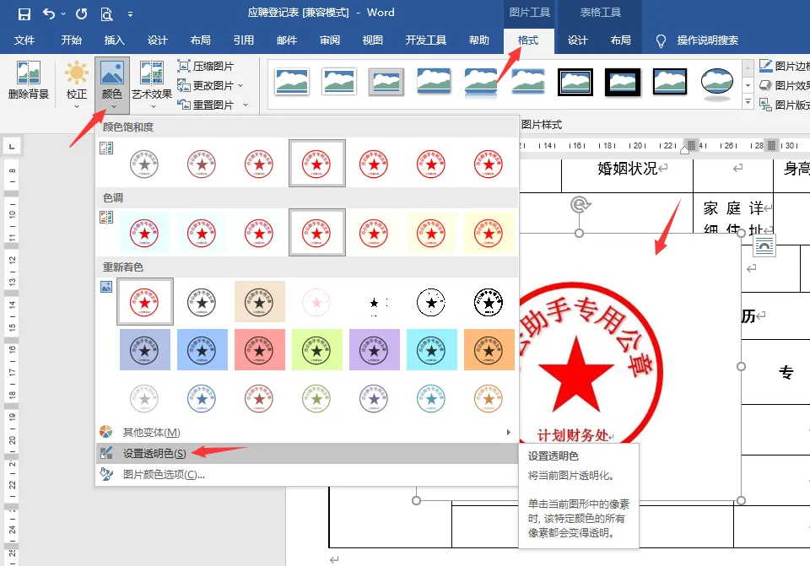The width and height of the screenshot is (810, 566).
Task: Select the coolest color tone swatch
Action: point(144,233)
